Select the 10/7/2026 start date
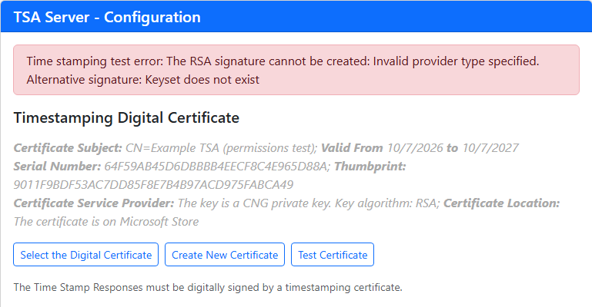Viewport: 592px width, 307px height. click(415, 148)
